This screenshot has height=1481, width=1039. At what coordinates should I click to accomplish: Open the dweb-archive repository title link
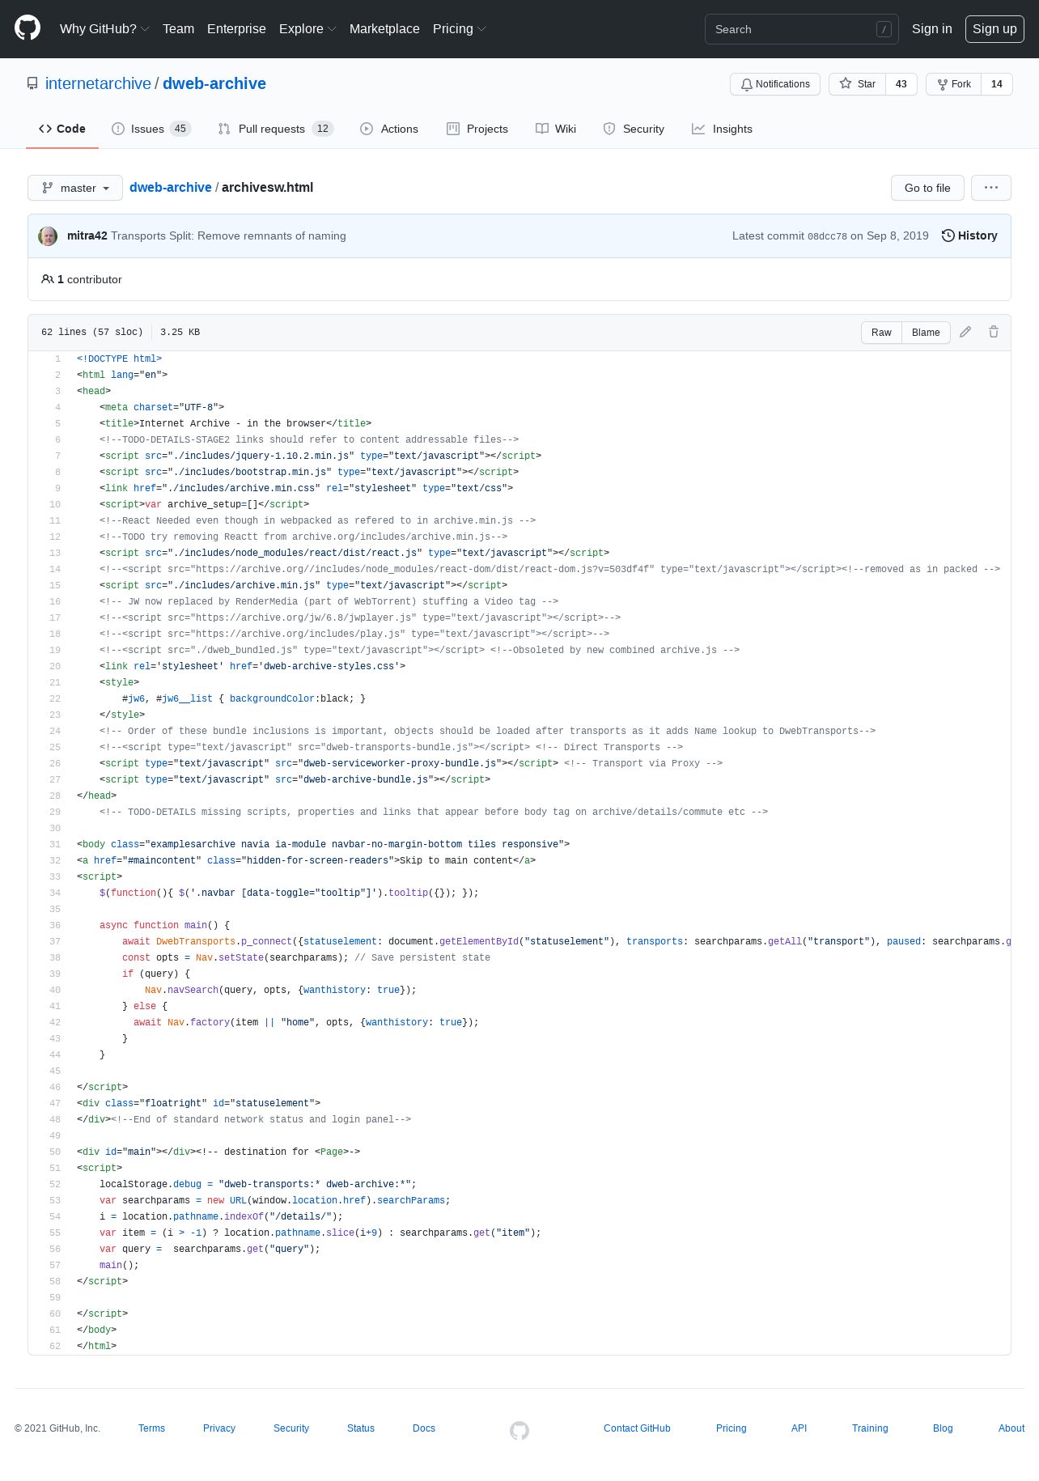[214, 83]
